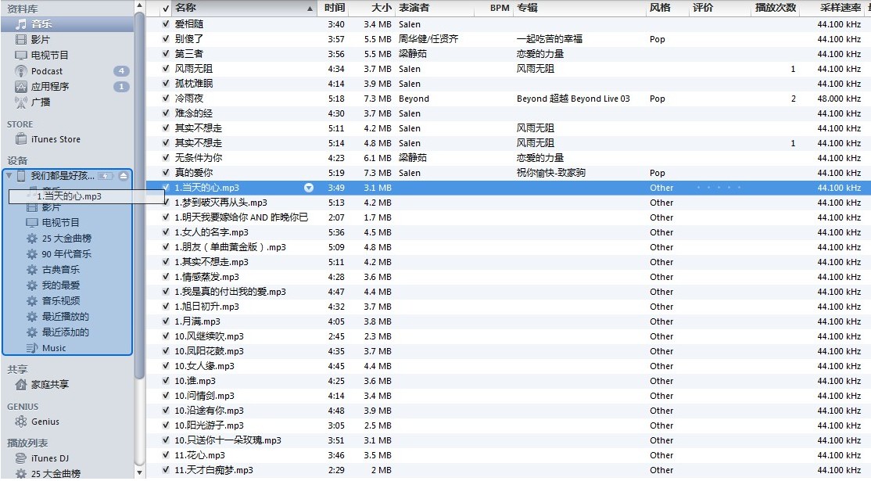Toggle checkbox for 10.凤阳花鼓.mp3
The height and width of the screenshot is (481, 871).
tap(166, 351)
